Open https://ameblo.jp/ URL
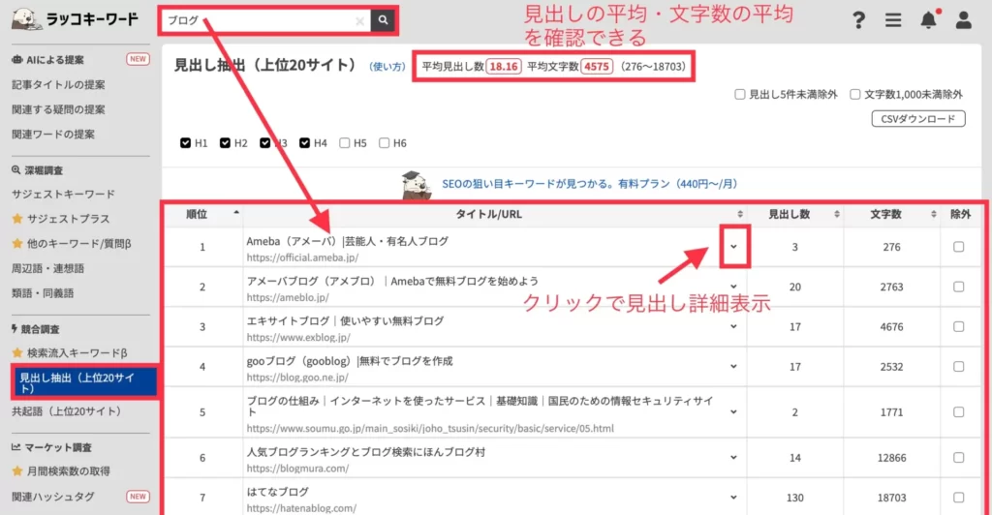This screenshot has height=515, width=992. 288,297
